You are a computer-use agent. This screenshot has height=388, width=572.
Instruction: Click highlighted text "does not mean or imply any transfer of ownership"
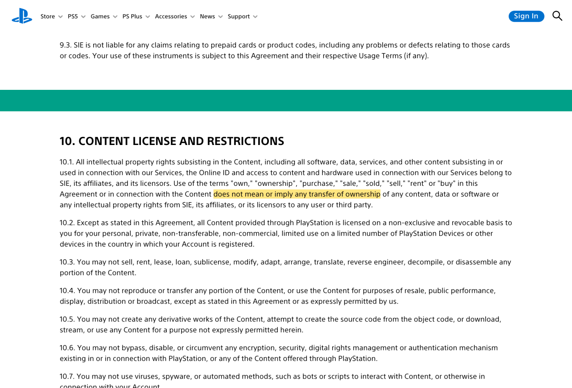click(x=297, y=194)
